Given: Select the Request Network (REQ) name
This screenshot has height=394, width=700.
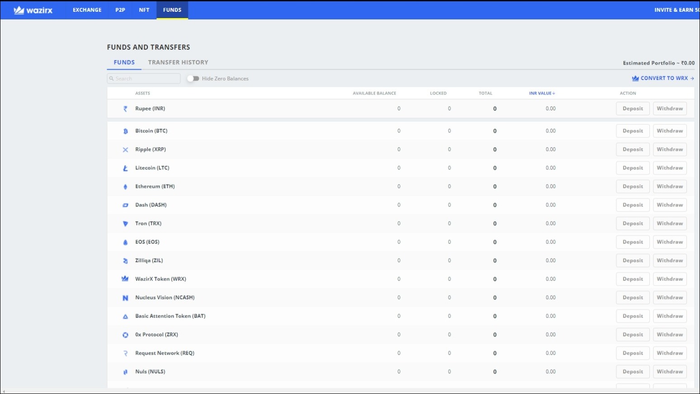Looking at the screenshot, I should pos(165,353).
